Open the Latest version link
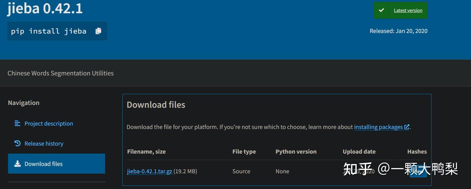This screenshot has width=471, height=189. (x=408, y=10)
